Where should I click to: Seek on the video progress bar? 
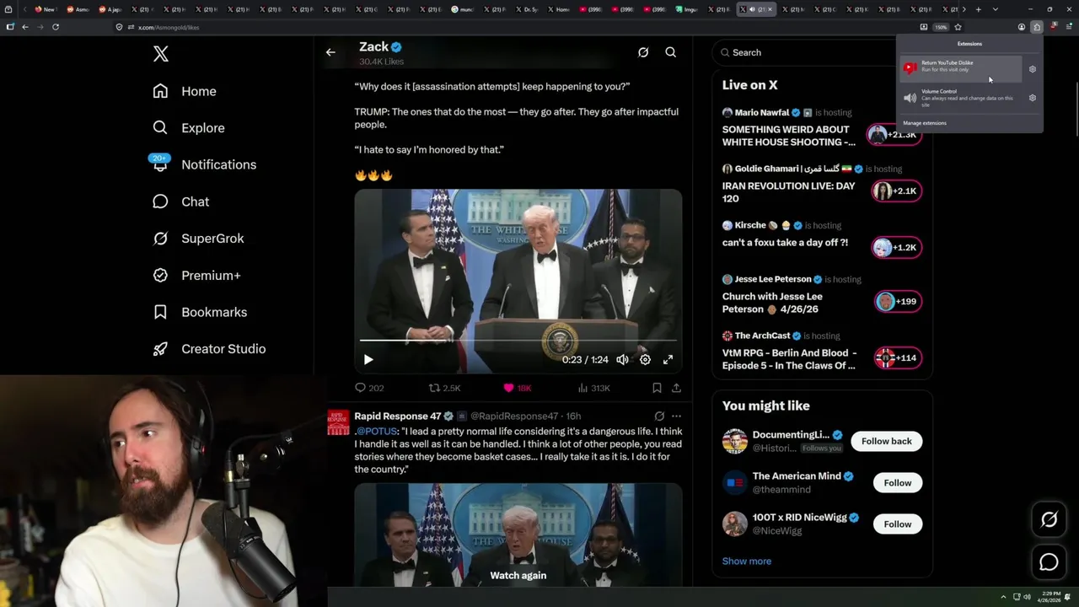click(518, 341)
